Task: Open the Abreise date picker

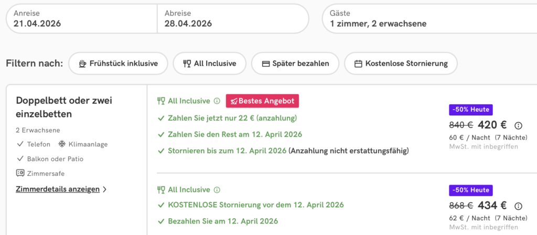Action: [x=232, y=18]
